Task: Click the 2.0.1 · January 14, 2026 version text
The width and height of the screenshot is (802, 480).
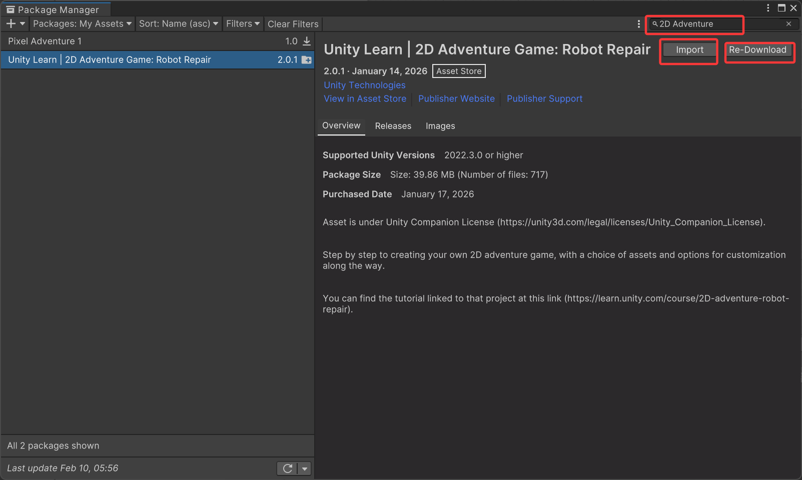Action: 375,71
